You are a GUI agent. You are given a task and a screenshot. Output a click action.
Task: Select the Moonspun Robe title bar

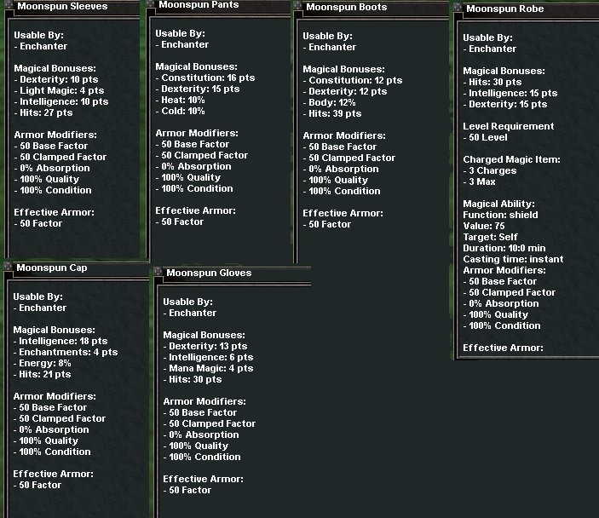click(528, 9)
